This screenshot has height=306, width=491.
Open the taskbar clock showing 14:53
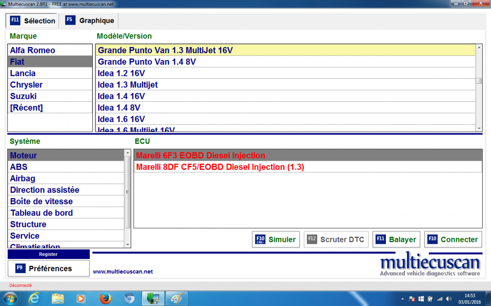(x=469, y=299)
